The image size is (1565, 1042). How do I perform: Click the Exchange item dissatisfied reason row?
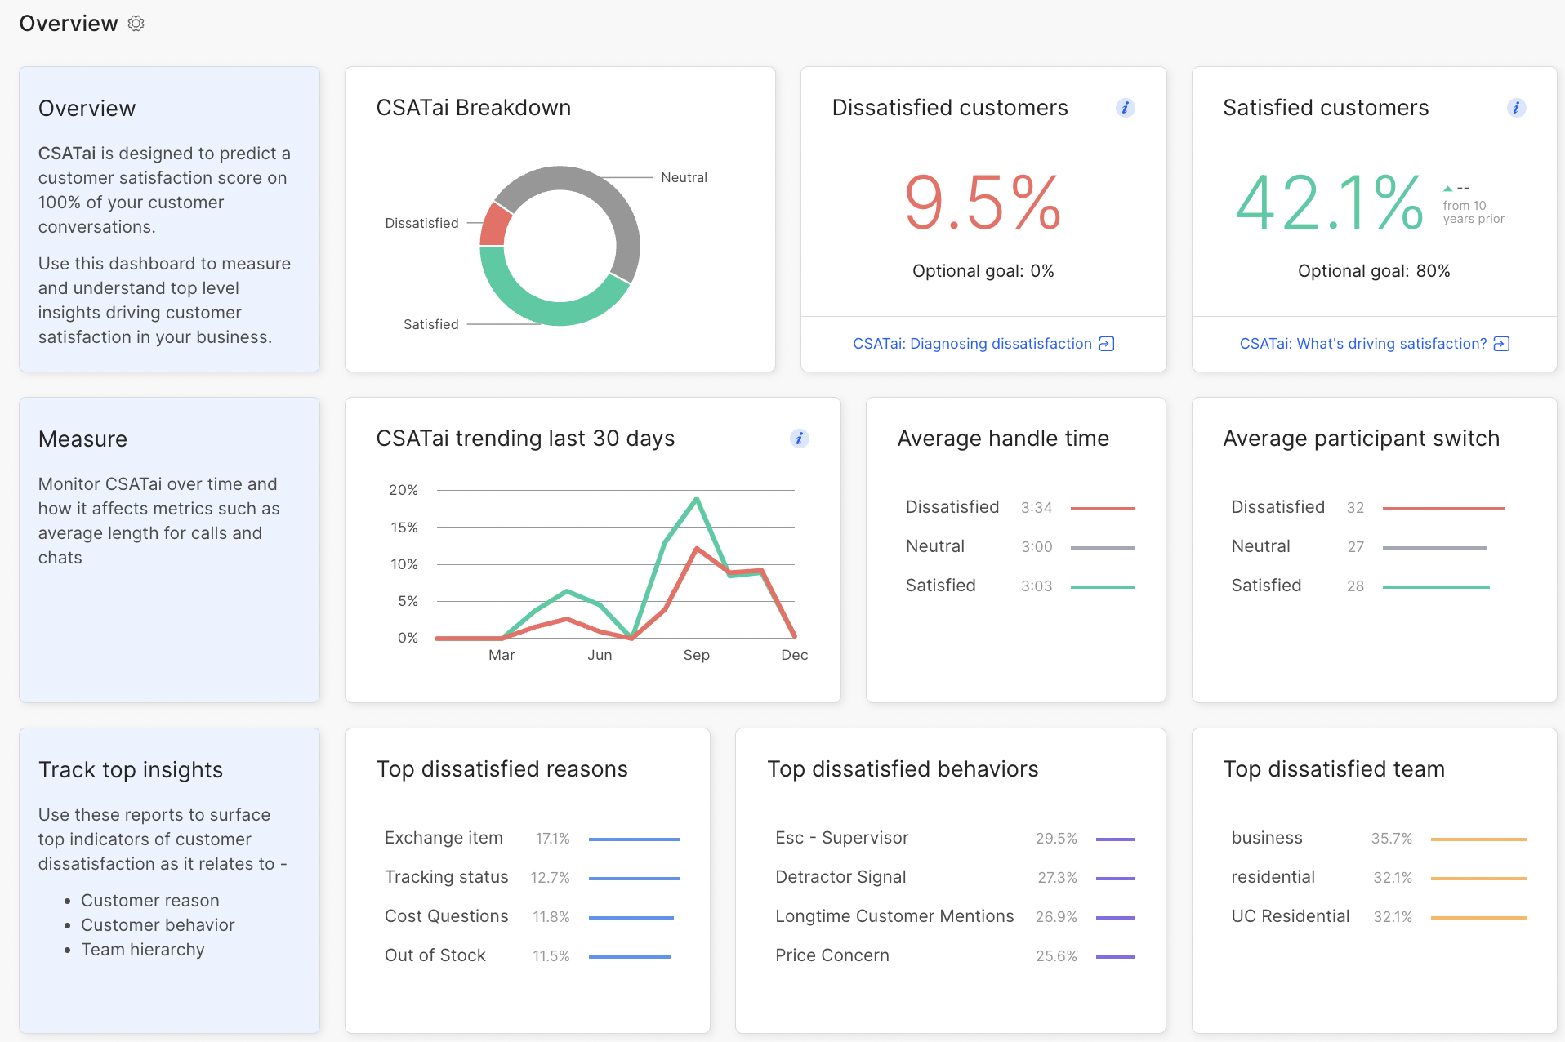click(444, 838)
